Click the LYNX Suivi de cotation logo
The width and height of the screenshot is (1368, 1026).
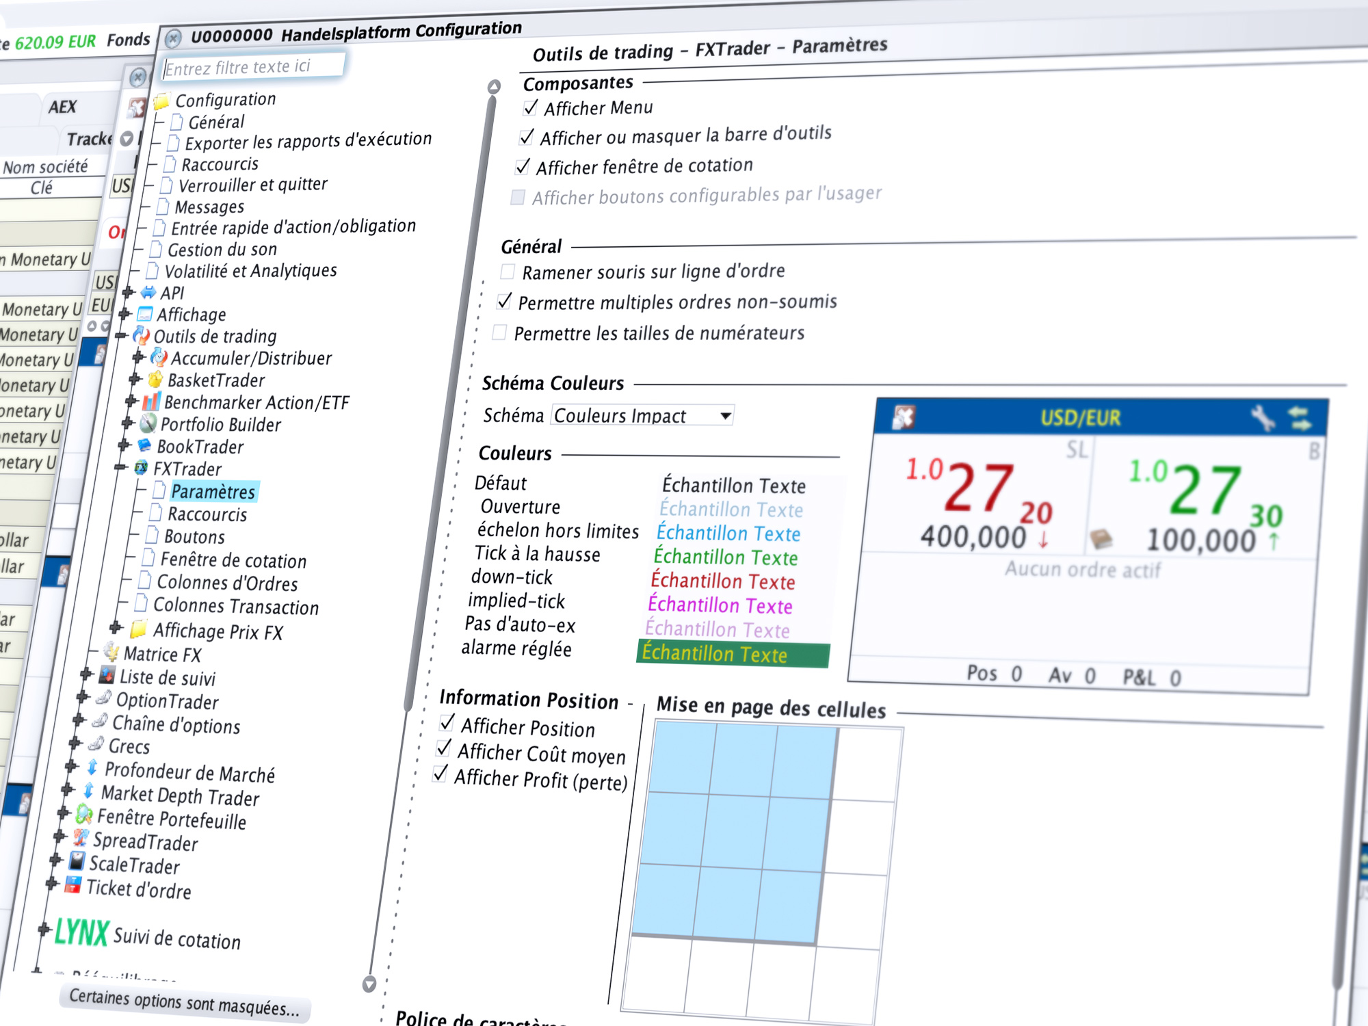(82, 932)
